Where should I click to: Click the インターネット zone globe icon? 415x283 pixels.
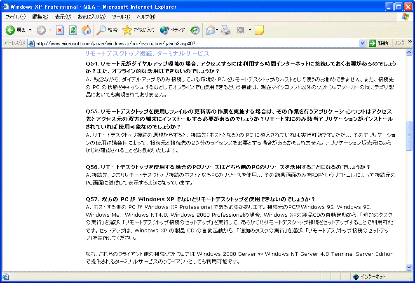pos(356,277)
